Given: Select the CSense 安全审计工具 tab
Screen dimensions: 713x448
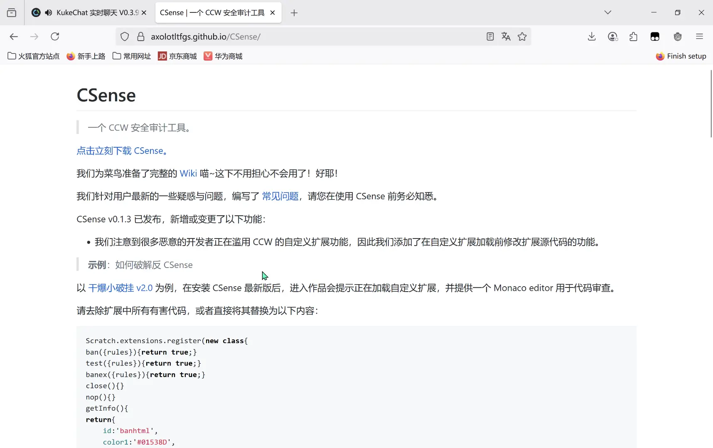Looking at the screenshot, I should pyautogui.click(x=218, y=12).
